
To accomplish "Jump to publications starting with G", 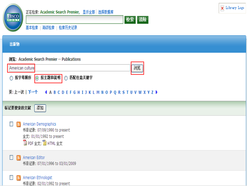I will click(x=74, y=92).
